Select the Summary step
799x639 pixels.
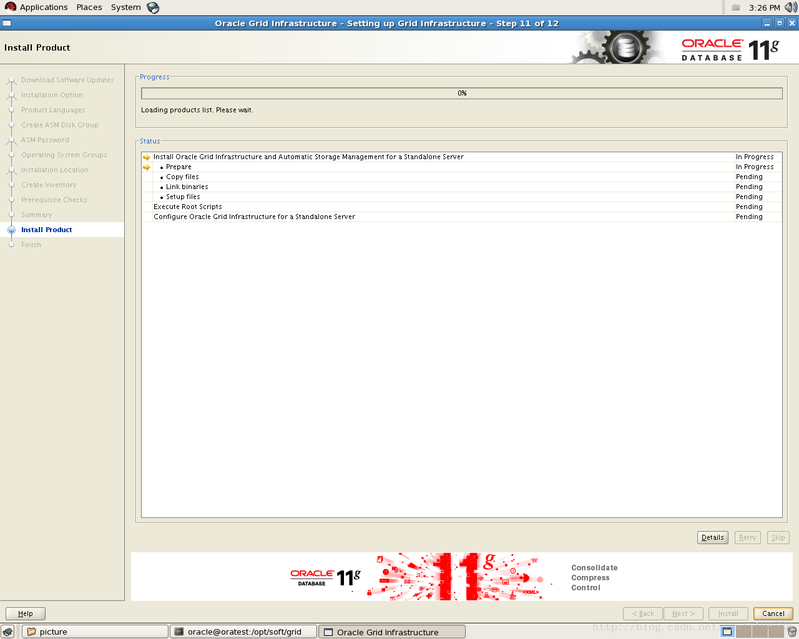[37, 215]
